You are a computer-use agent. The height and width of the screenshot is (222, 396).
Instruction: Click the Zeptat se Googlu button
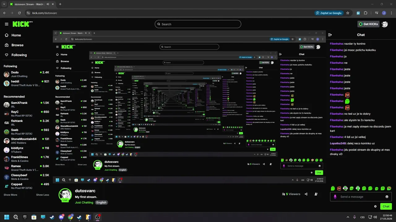coord(328,13)
